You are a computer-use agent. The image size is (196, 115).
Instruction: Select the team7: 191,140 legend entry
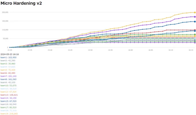(x=8, y=76)
